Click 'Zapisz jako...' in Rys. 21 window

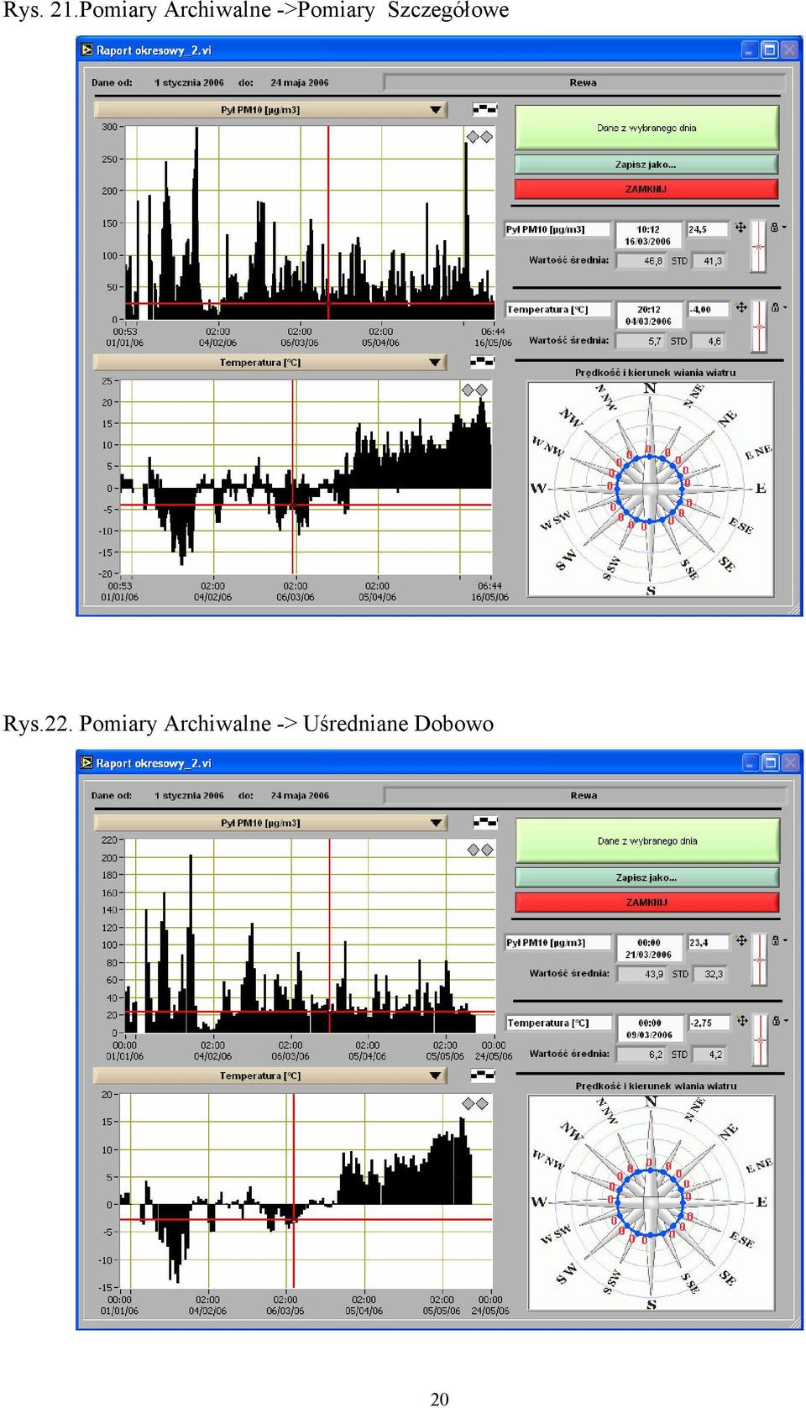point(646,165)
